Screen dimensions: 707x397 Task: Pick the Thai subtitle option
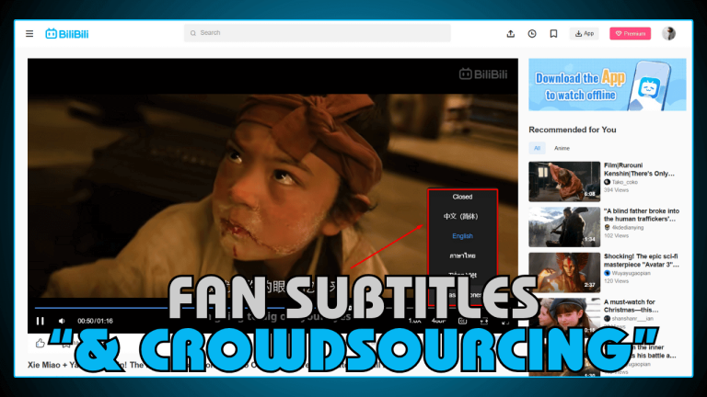[462, 255]
